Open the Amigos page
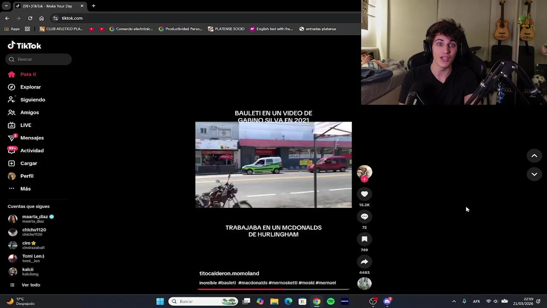 pyautogui.click(x=24, y=113)
